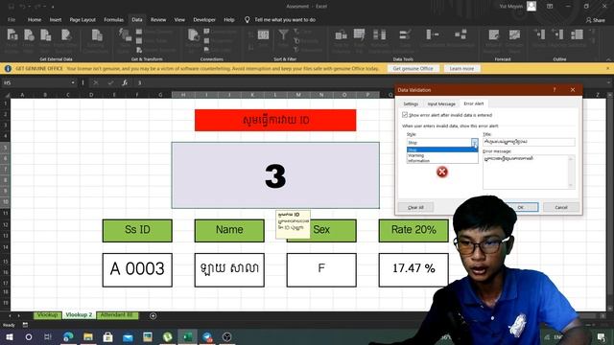The height and width of the screenshot is (345, 614).
Task: Click the Windows Start button
Action: point(9,336)
